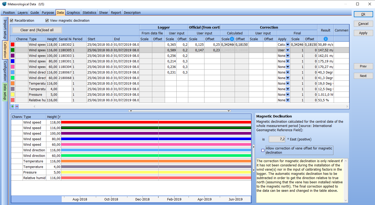The height and width of the screenshot is (205, 375).
Task: Select the Data setup side tab
Action: coord(5,92)
